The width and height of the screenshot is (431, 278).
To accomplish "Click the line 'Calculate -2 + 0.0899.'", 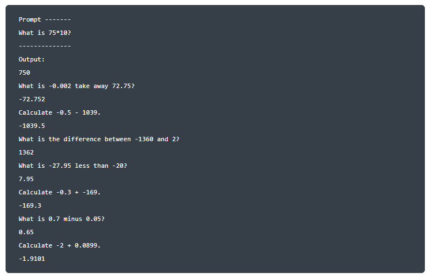I will coord(59,246).
